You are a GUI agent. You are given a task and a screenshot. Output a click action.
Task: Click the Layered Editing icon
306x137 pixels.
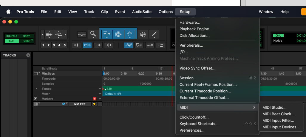point(160,45)
